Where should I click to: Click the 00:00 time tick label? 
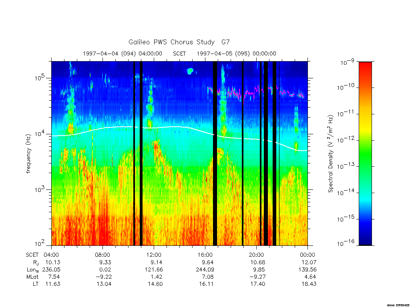click(x=307, y=255)
